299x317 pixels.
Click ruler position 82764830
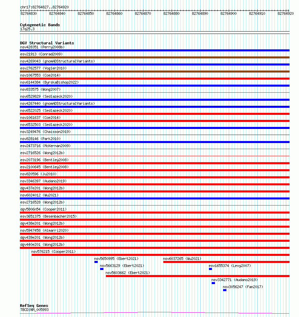[29, 13]
